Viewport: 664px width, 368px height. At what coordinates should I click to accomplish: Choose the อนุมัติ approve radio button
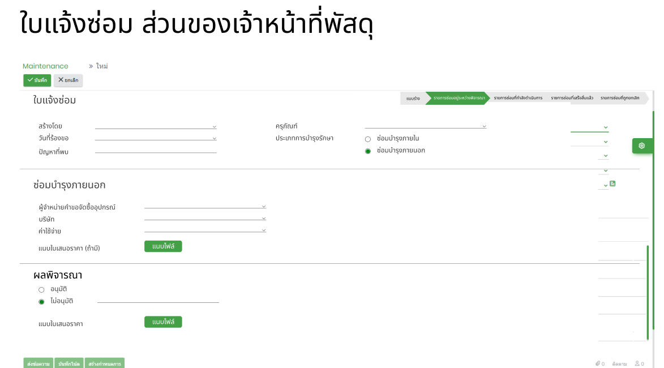pyautogui.click(x=41, y=290)
